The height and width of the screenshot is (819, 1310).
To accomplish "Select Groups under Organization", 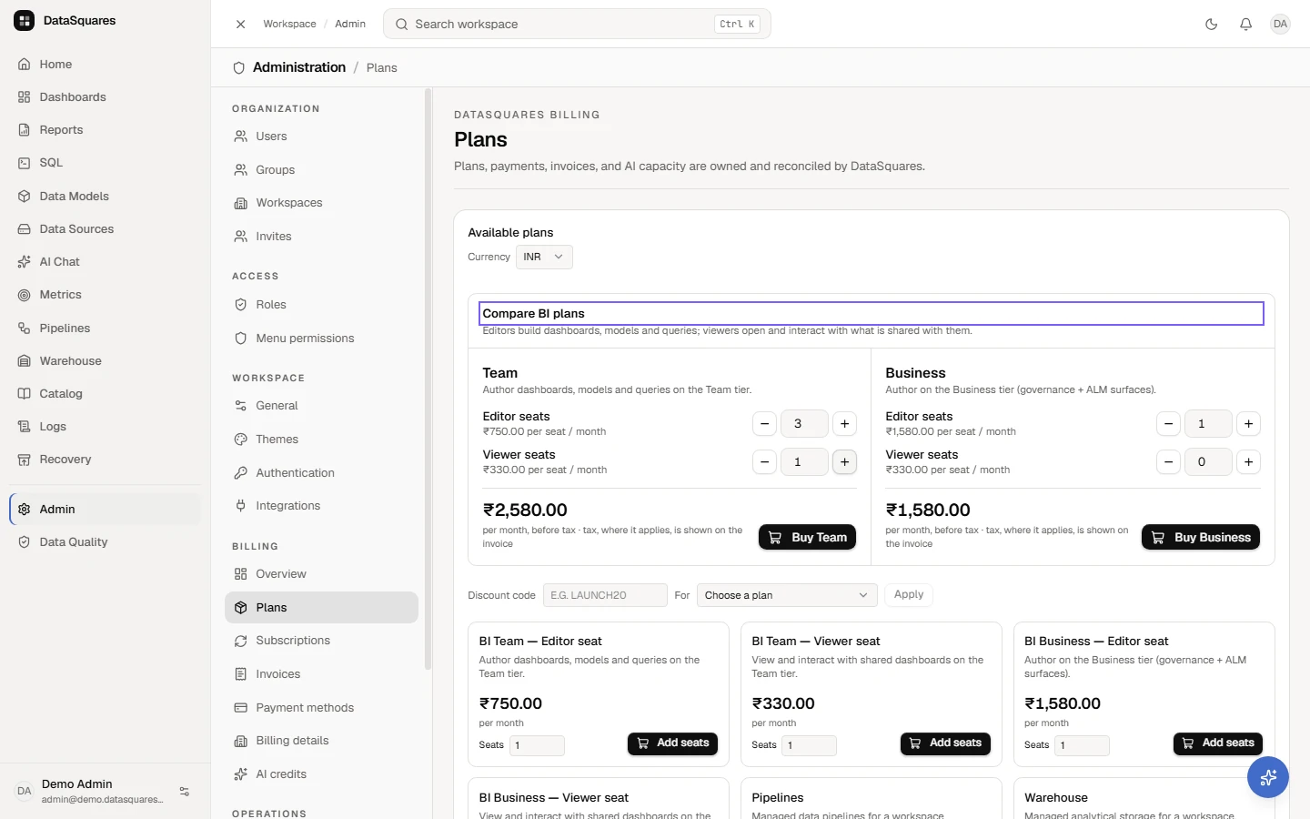I will pos(321,170).
